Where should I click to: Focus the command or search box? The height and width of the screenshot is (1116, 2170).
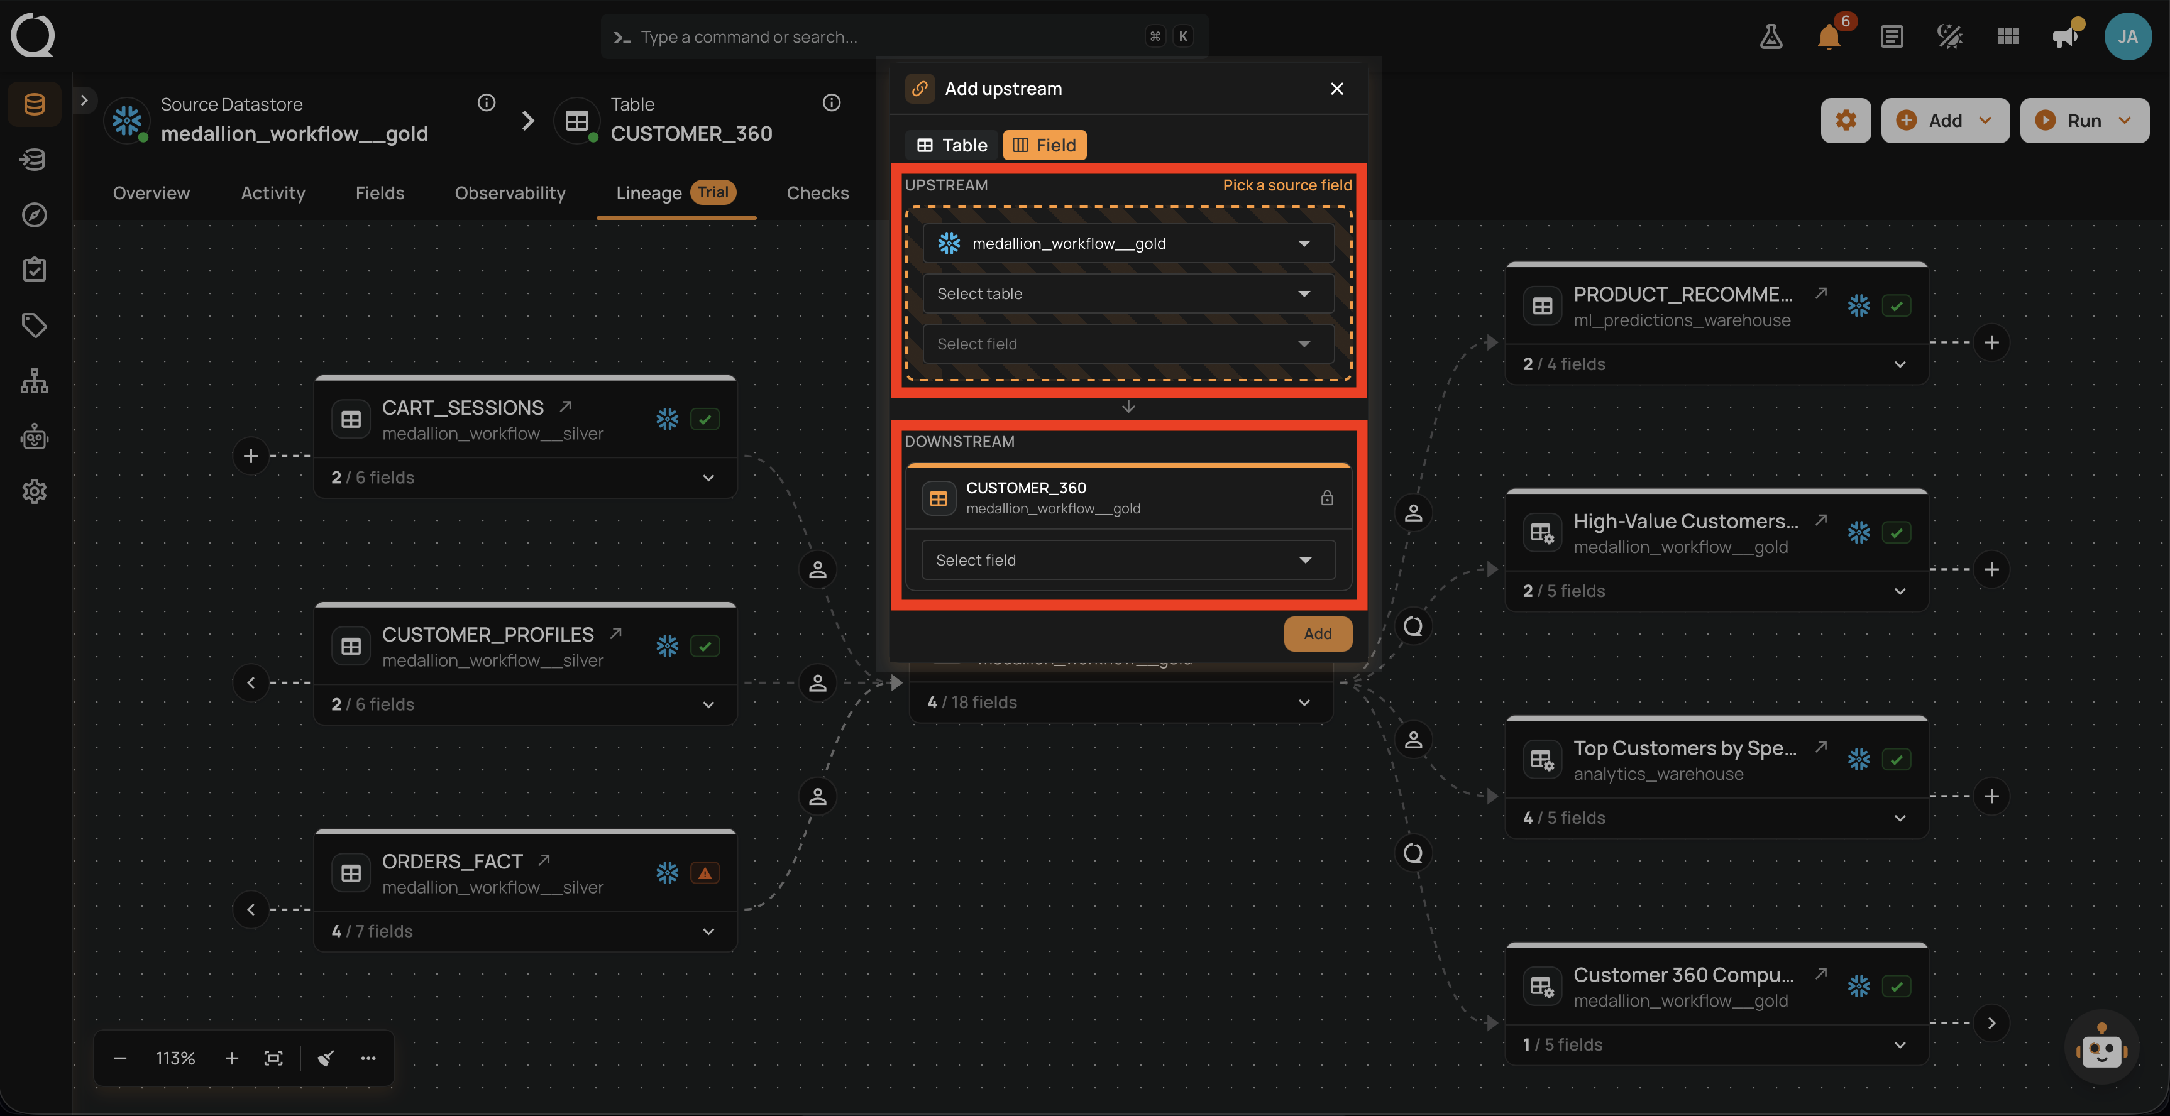click(904, 36)
